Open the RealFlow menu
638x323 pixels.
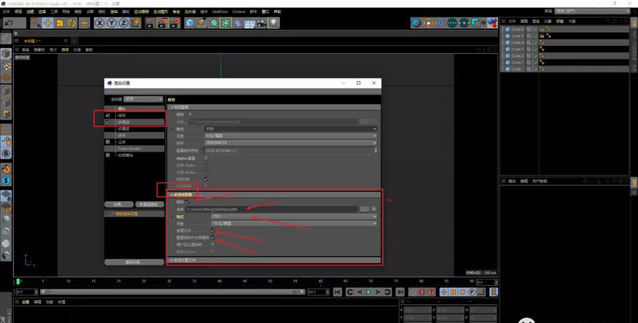point(220,12)
